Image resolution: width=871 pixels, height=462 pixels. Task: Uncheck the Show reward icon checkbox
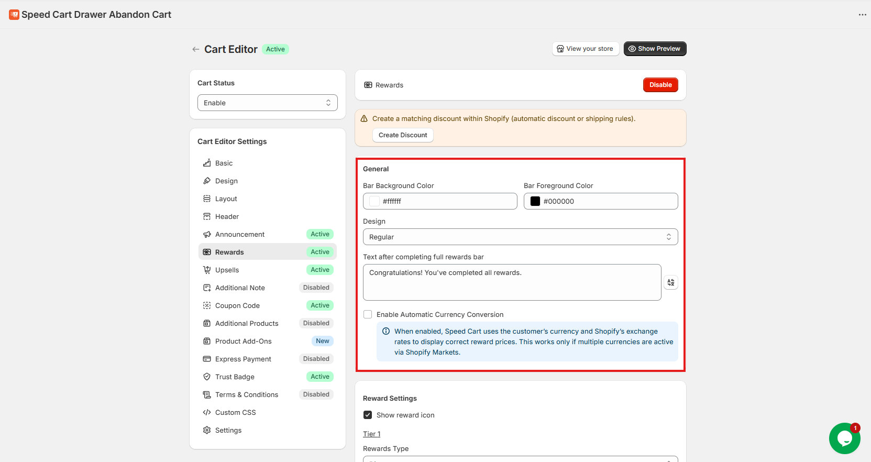point(368,415)
